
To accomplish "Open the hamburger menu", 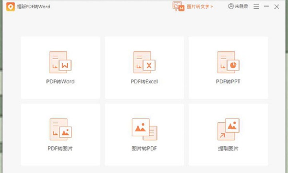I will (256, 7).
